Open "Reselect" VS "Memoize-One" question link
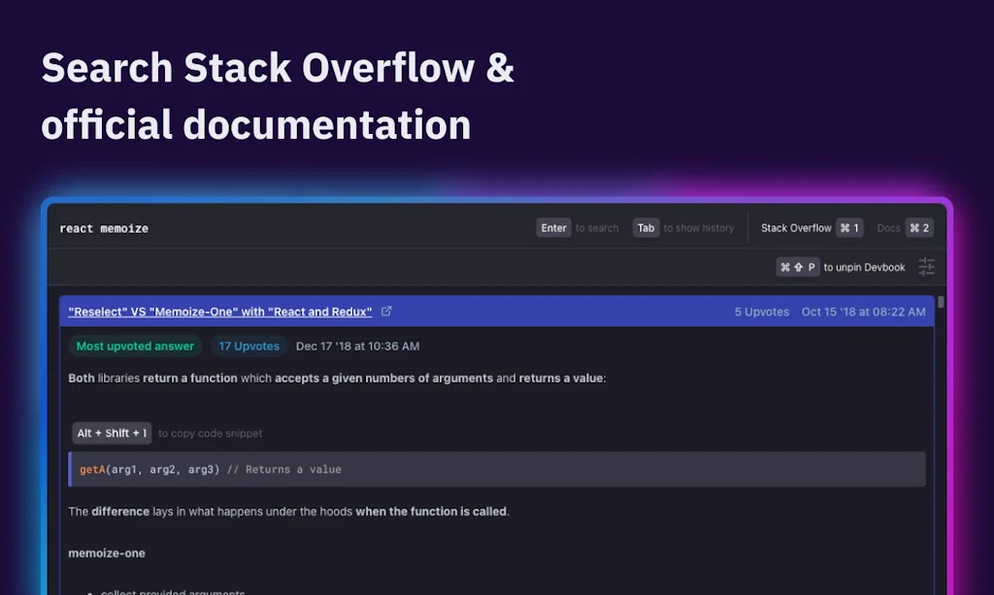Viewport: 994px width, 595px height. pos(220,312)
